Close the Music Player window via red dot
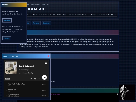 48,56
